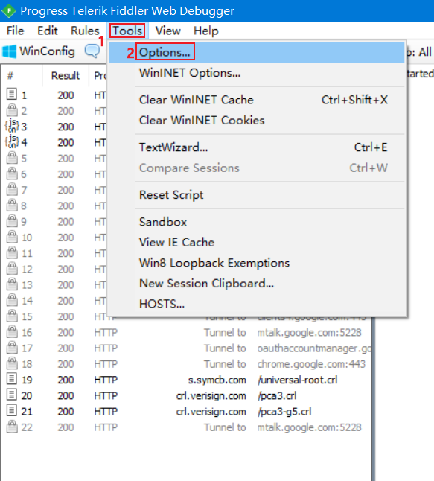The height and width of the screenshot is (481, 434).
Task: Sort sessions by Result column header
Action: [66, 75]
